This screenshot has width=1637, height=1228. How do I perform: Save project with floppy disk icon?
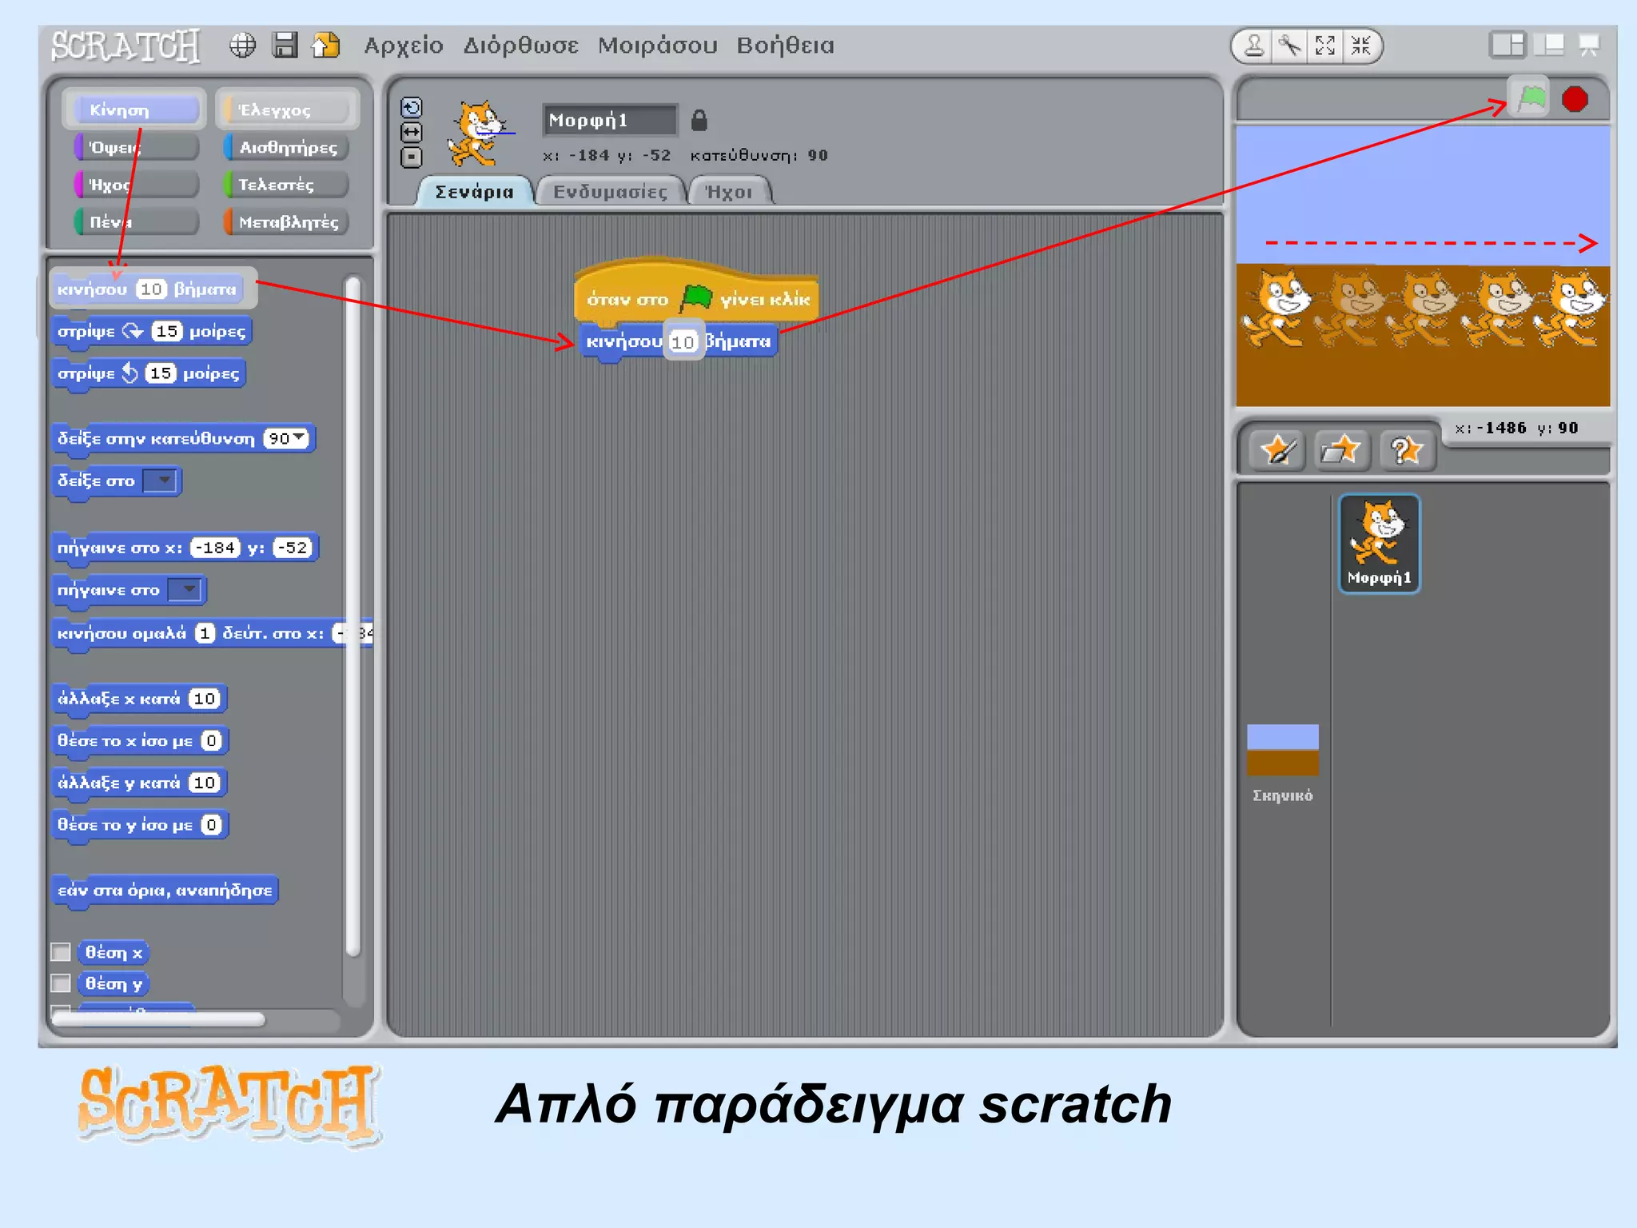(x=285, y=45)
